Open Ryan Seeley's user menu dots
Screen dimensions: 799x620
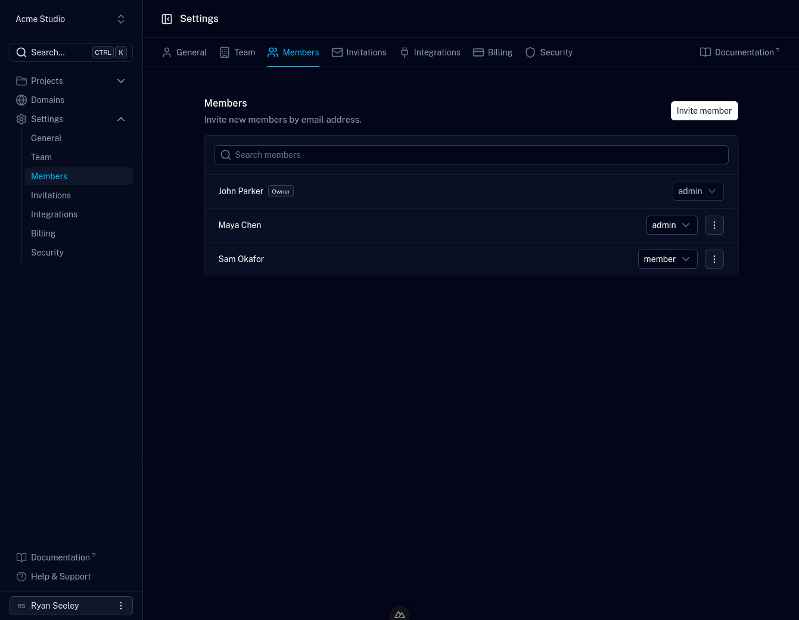click(x=121, y=606)
